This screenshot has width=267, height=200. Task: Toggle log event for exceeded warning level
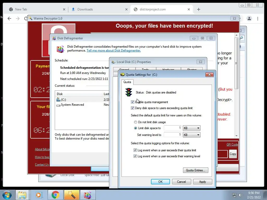pyautogui.click(x=135, y=156)
